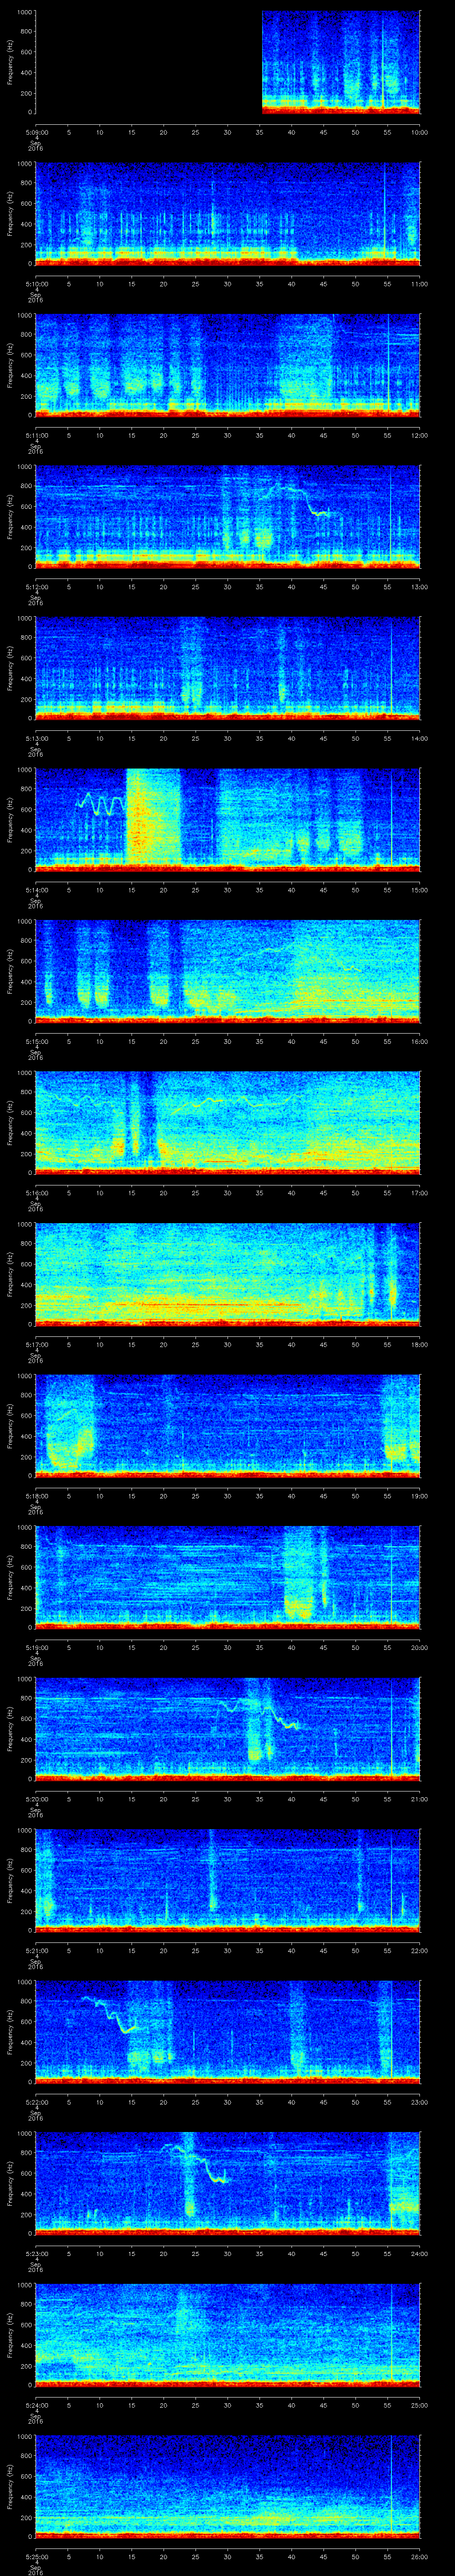Select the spectrogram panel starting at 5:10:00
This screenshot has width=455, height=2576.
click(x=228, y=213)
